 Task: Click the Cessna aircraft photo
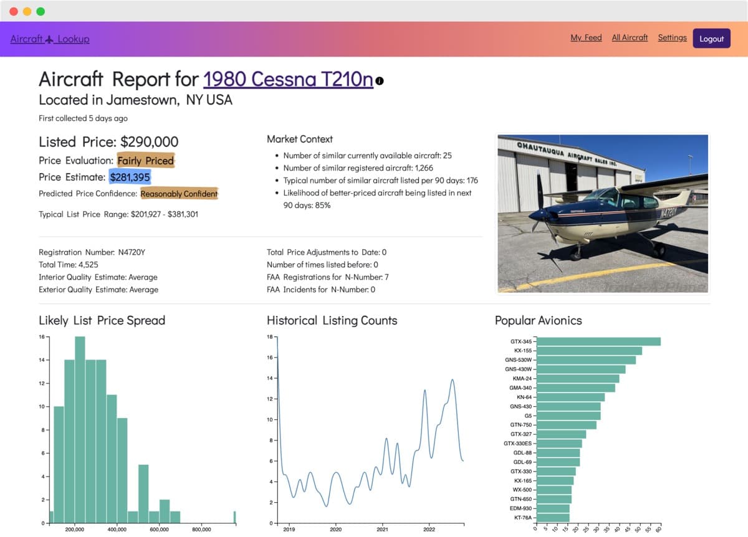click(603, 213)
